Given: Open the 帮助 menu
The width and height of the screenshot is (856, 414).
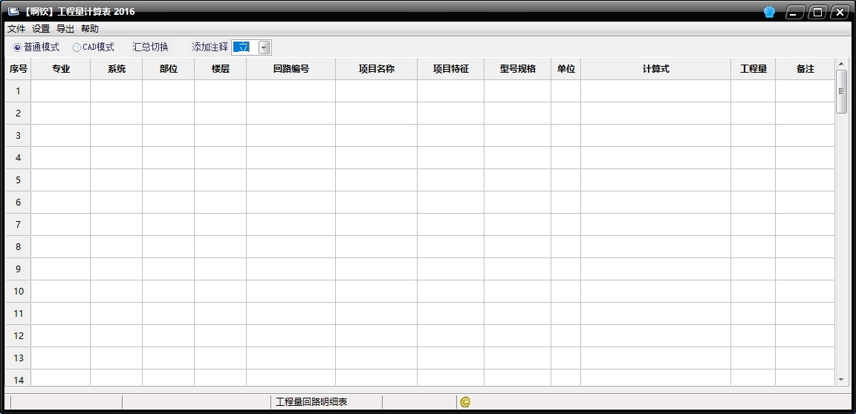Looking at the screenshot, I should pyautogui.click(x=90, y=29).
